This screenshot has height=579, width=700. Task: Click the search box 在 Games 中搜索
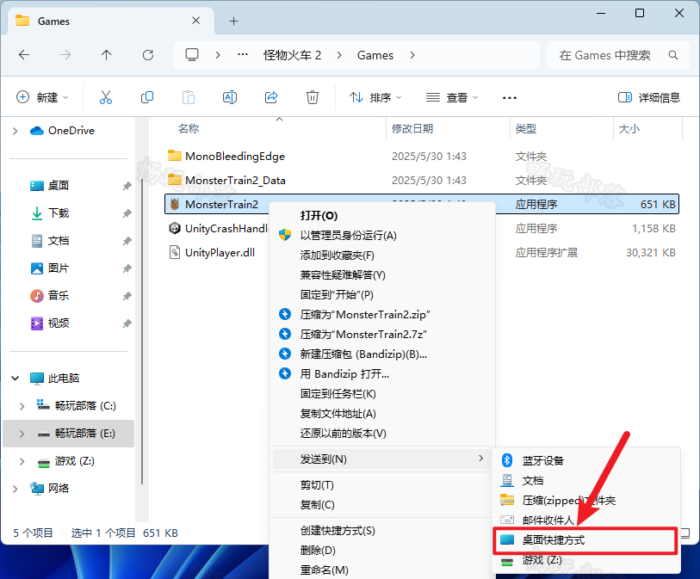[x=618, y=55]
